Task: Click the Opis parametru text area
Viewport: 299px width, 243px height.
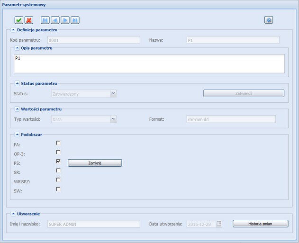Action: pyautogui.click(x=149, y=63)
